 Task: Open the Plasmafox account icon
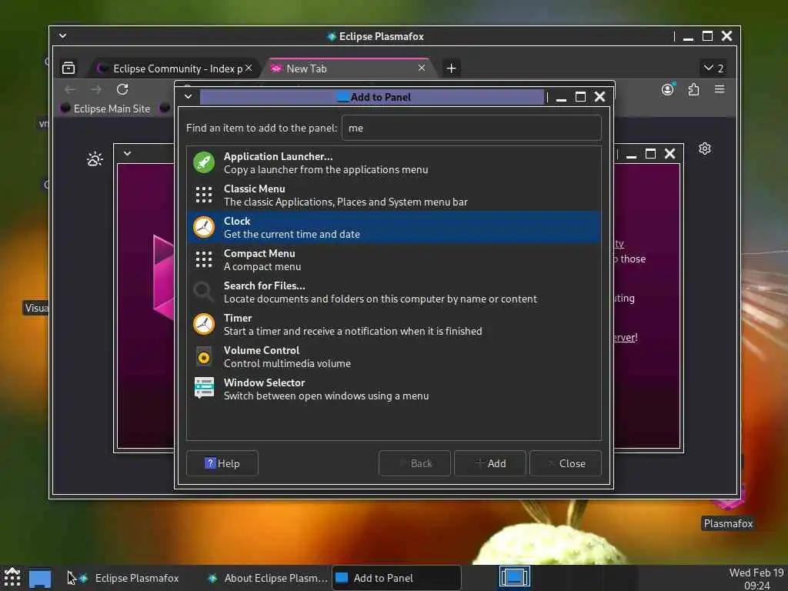pos(667,89)
